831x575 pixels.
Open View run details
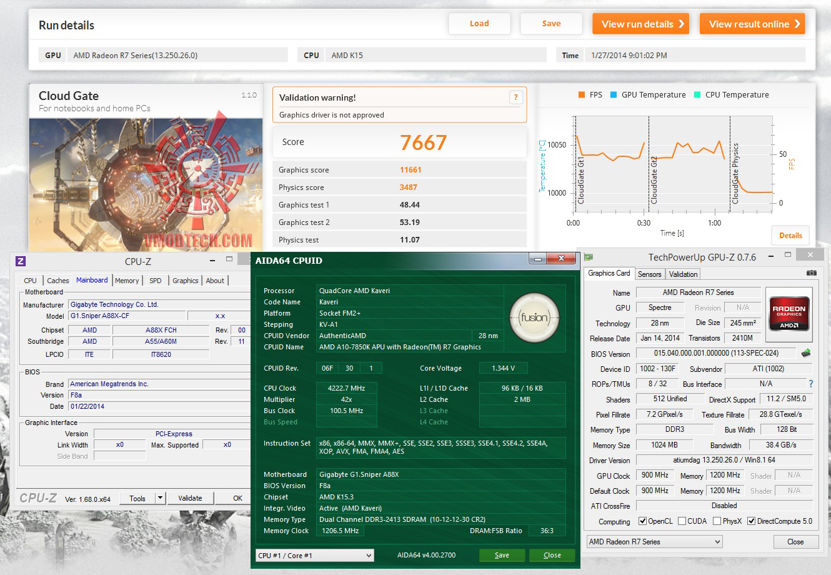pos(640,24)
